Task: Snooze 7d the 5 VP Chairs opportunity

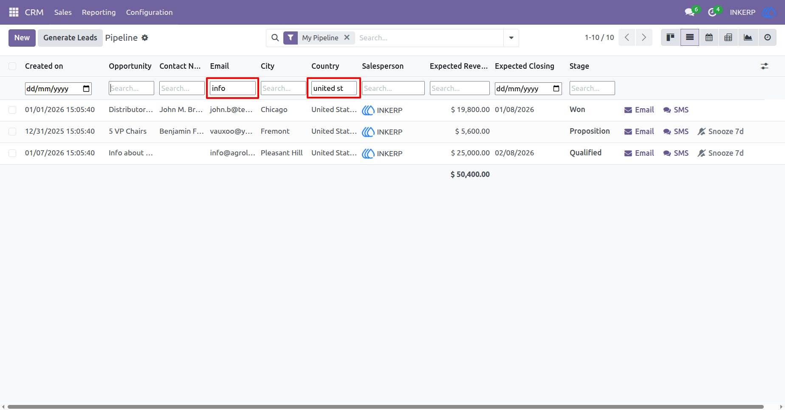Action: [720, 132]
